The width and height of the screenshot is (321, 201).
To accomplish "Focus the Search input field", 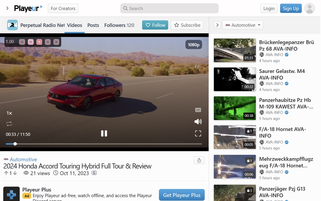I will pos(169,8).
